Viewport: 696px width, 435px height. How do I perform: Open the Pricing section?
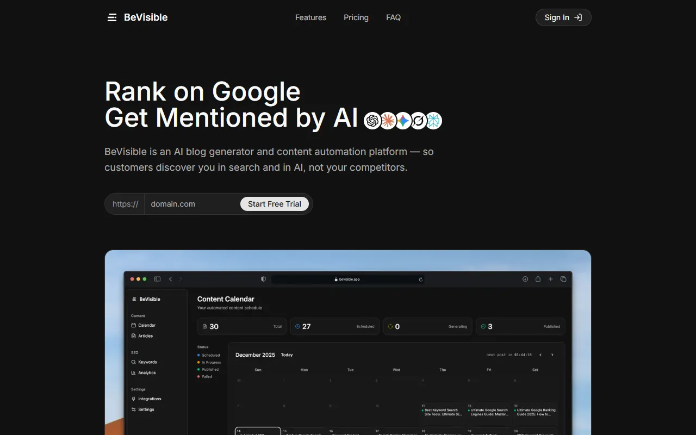tap(356, 17)
